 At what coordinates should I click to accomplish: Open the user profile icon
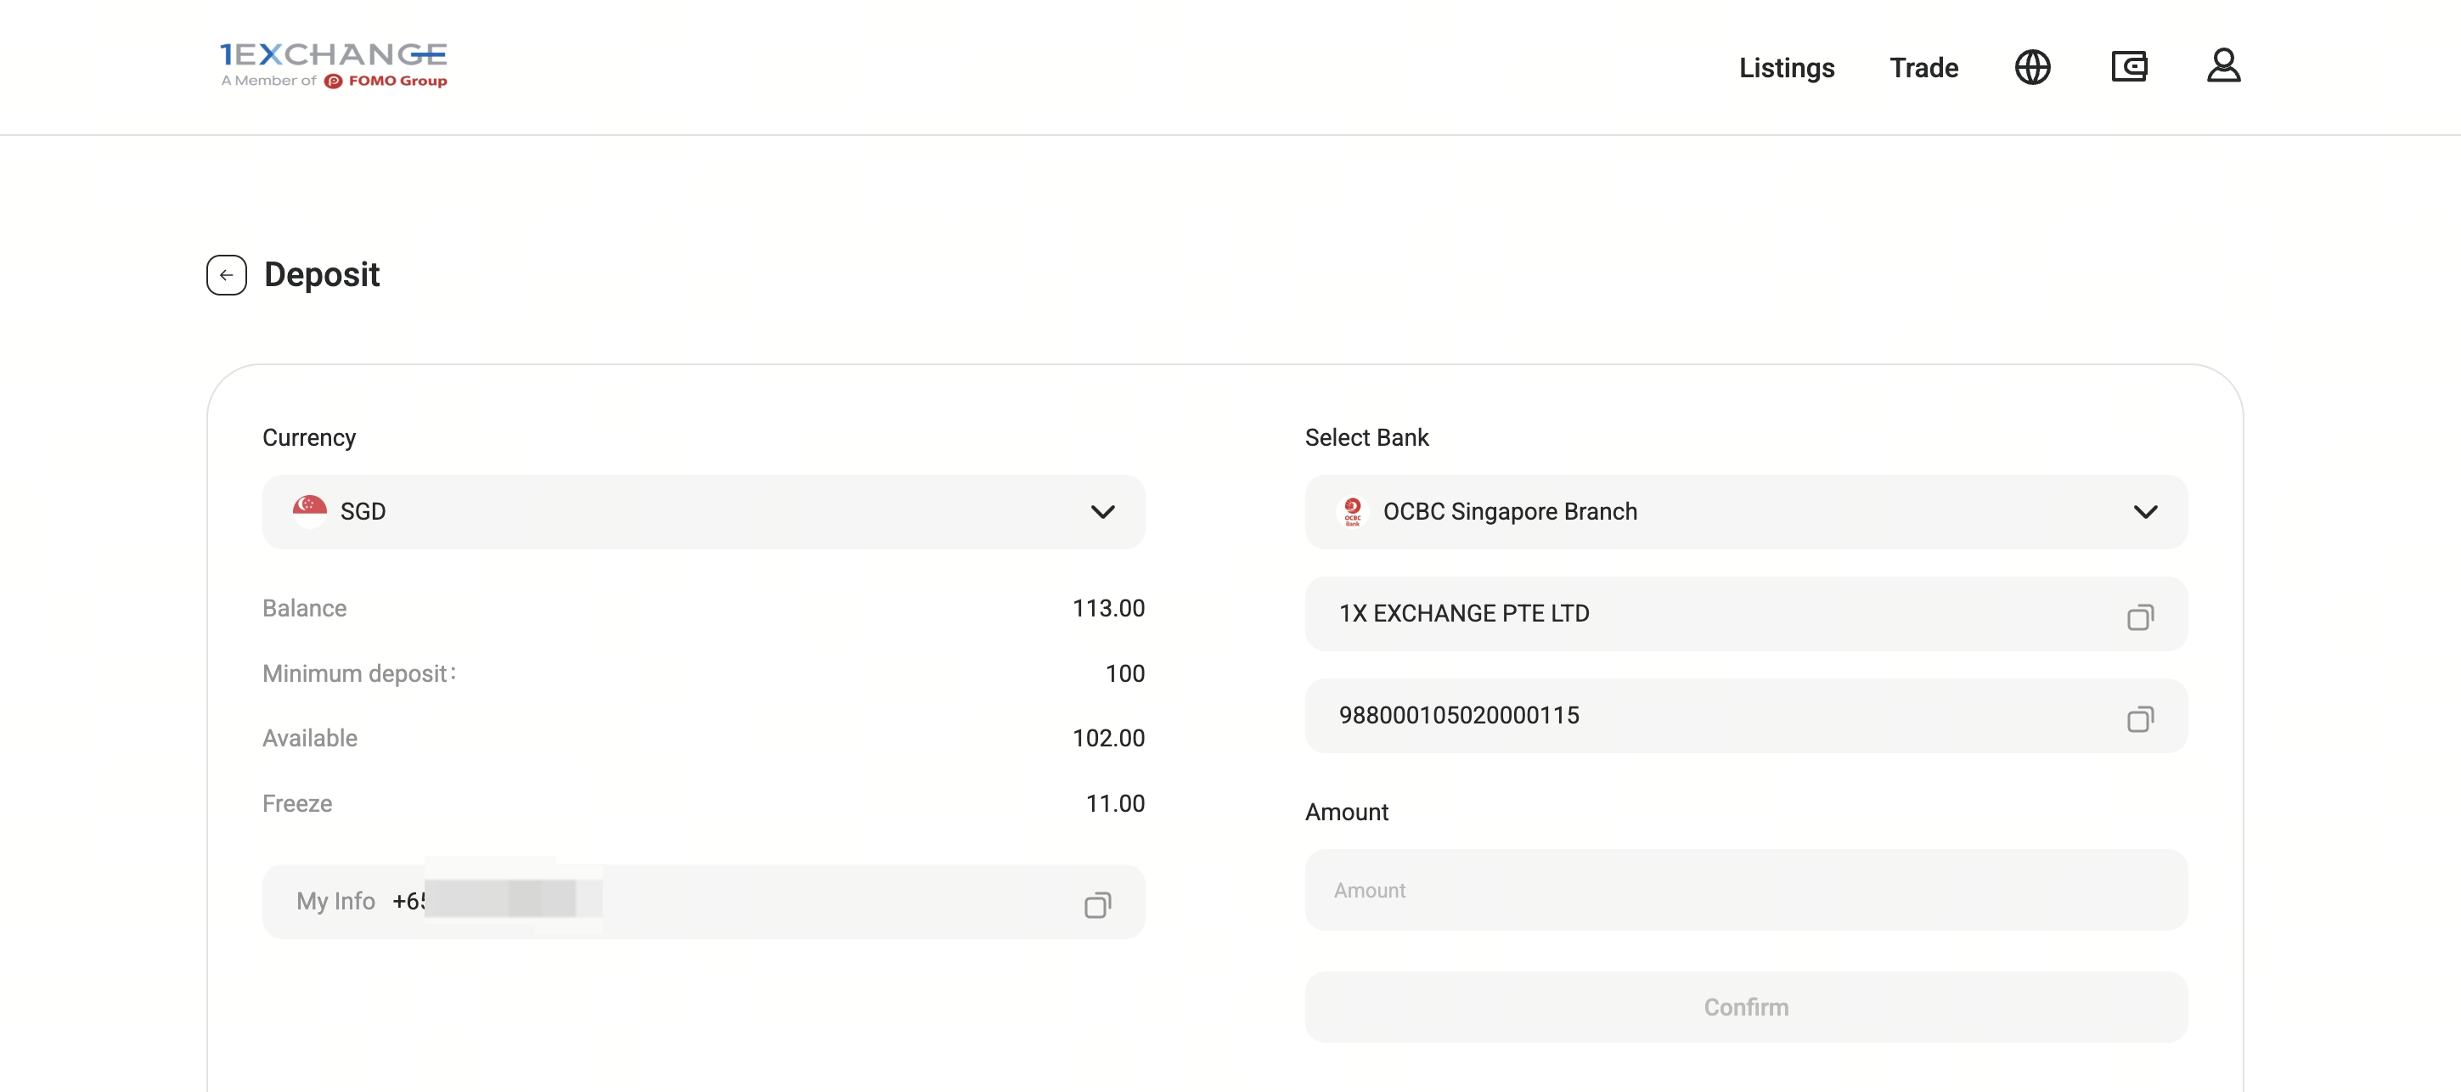[x=2223, y=66]
